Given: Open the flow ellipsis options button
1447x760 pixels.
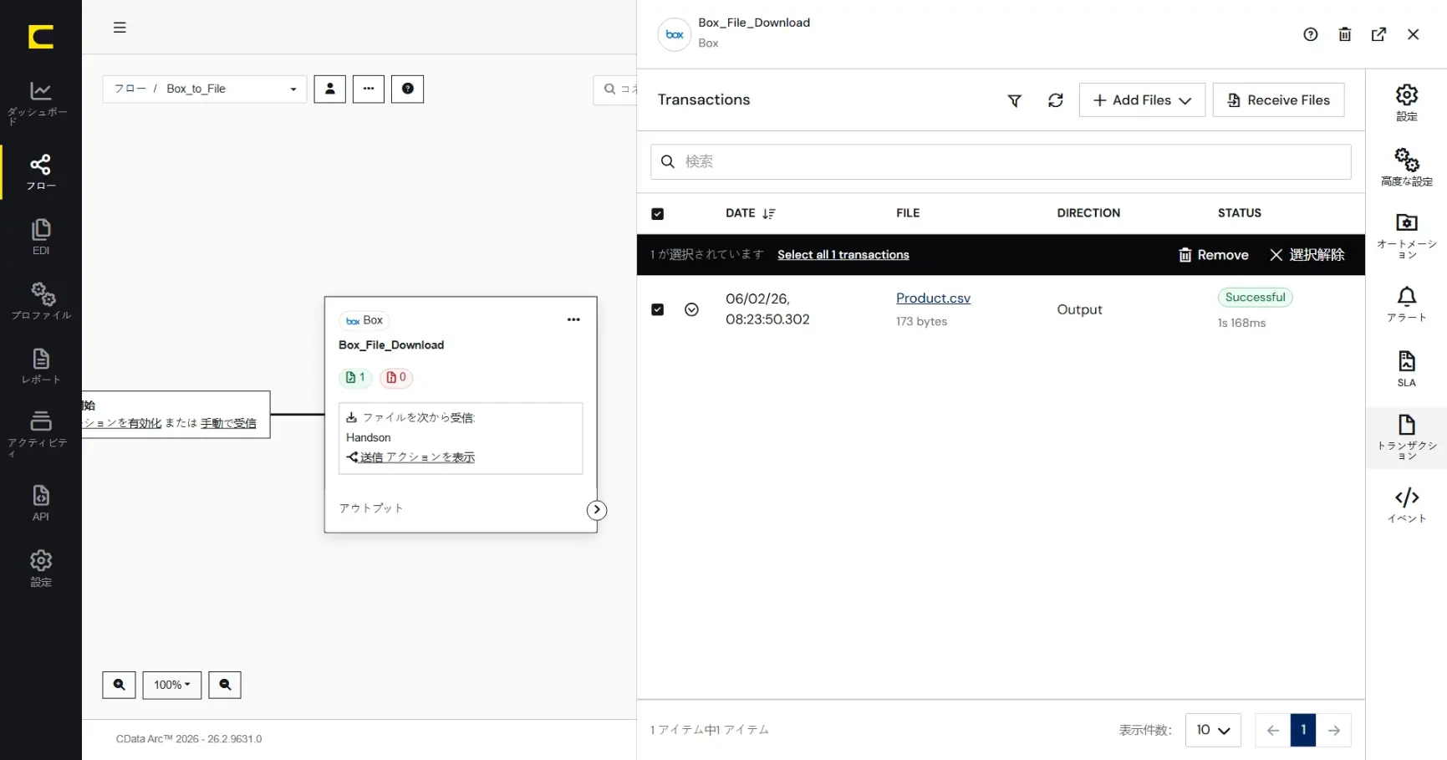Looking at the screenshot, I should pyautogui.click(x=369, y=89).
